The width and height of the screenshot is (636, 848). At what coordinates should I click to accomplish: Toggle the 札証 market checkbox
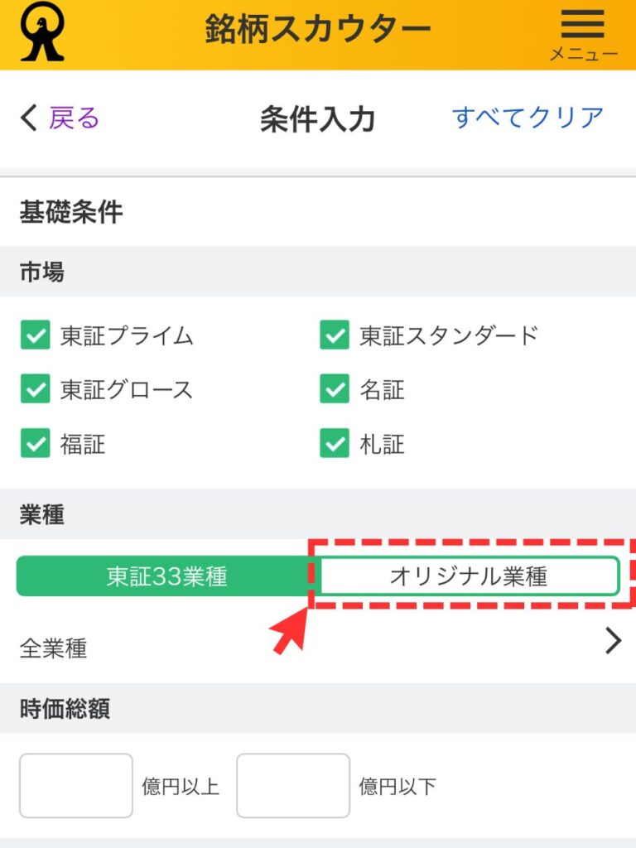point(335,445)
